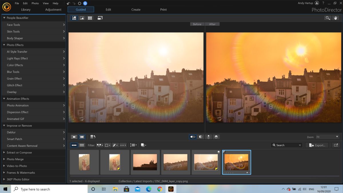Viewport: 343px width, 193px height.
Task: Click the secondary monitor display icon
Action: tap(100, 18)
